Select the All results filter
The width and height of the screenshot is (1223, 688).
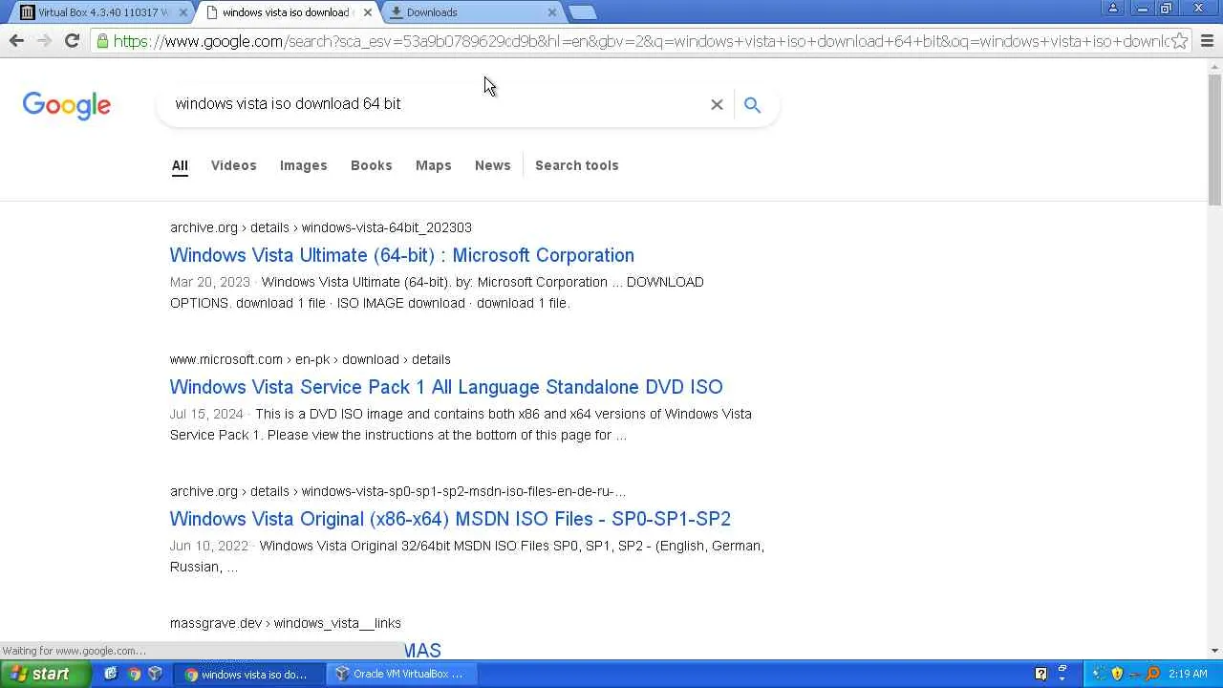pyautogui.click(x=180, y=165)
